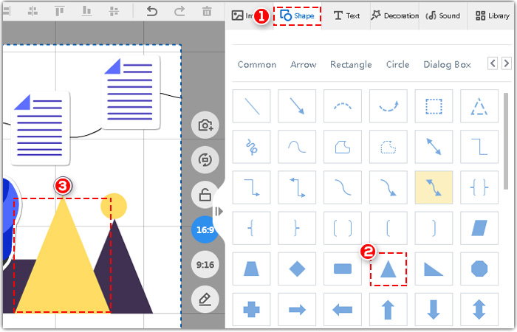This screenshot has width=517, height=332.
Task: Click the shape panel vertical scrollbar
Action: click(x=506, y=142)
